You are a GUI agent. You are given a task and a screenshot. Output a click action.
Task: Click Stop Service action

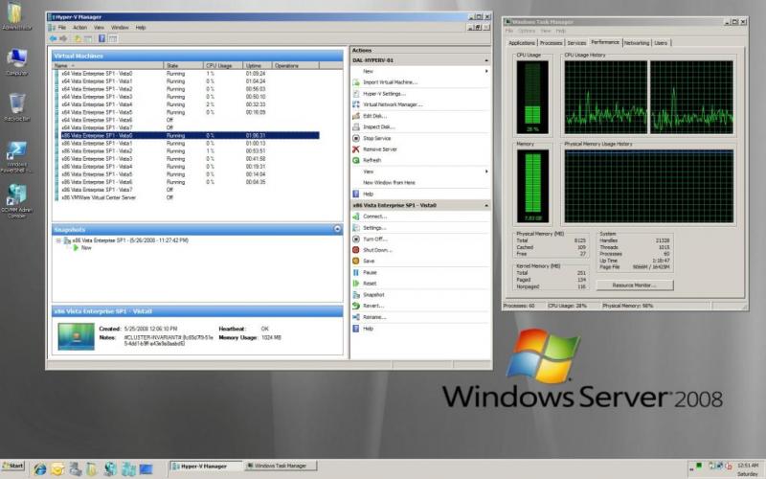click(376, 138)
